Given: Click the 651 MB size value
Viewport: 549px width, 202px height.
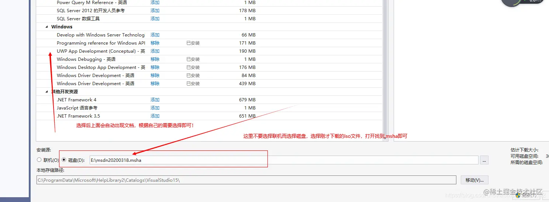Looking at the screenshot, I should [247, 116].
